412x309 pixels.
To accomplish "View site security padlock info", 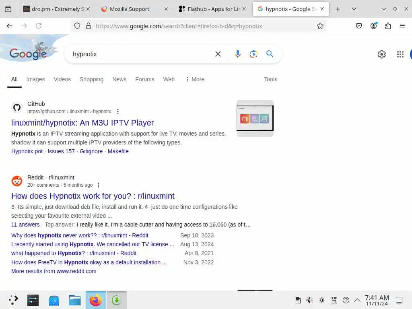I will (x=89, y=26).
